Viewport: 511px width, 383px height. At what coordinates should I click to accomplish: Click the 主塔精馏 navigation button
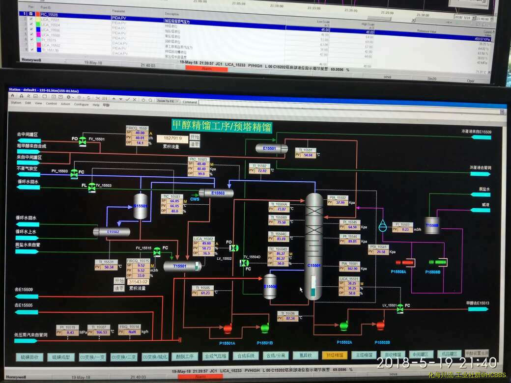click(x=365, y=355)
